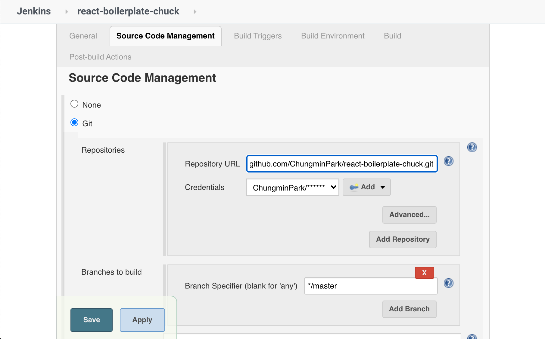Apply the configuration changes
Image resolution: width=545 pixels, height=339 pixels.
pos(142,320)
